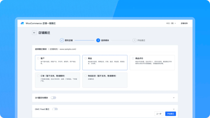Expand the GMC Feed 搬迁 section chevron
This screenshot has height=118, width=210.
click(x=174, y=109)
